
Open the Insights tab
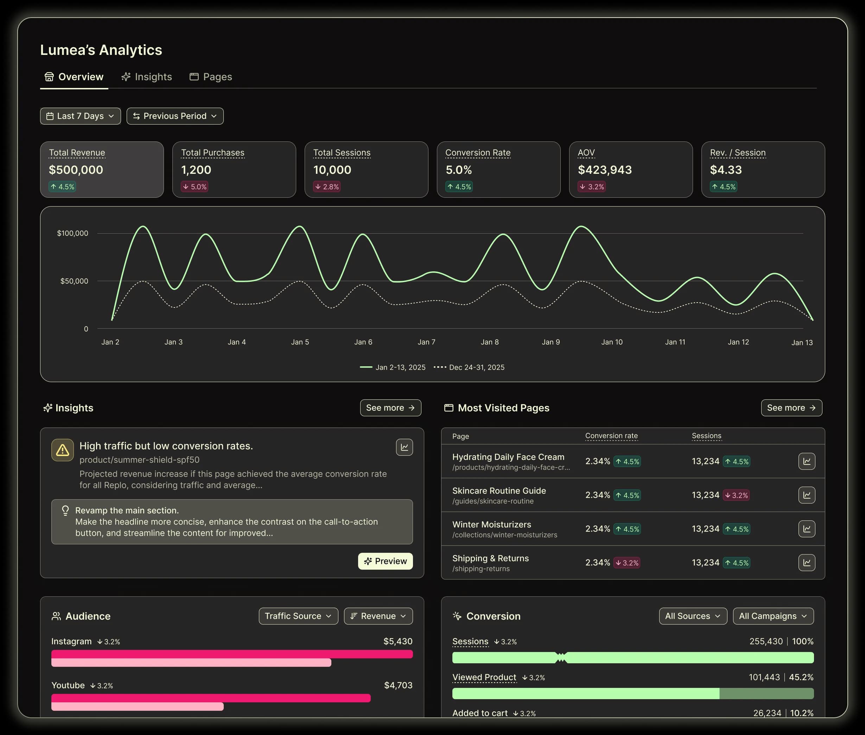click(147, 77)
